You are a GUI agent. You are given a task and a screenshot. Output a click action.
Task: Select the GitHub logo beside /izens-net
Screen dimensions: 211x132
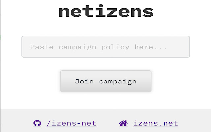pyautogui.click(x=37, y=123)
